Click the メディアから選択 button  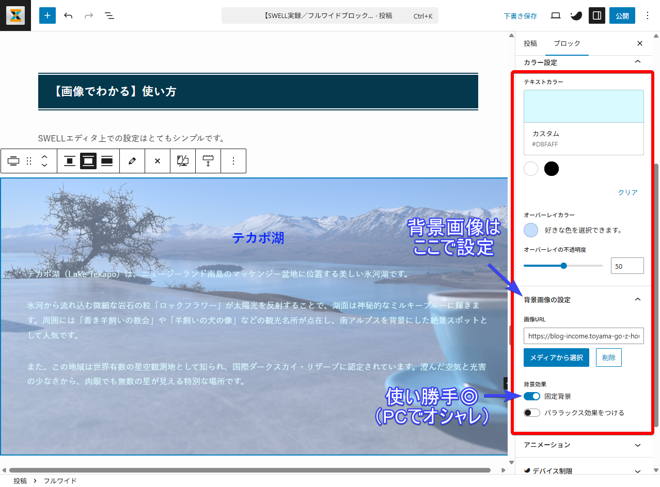(x=556, y=358)
